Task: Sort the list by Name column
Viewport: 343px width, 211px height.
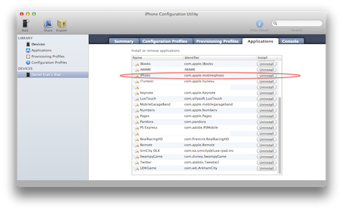Action: (157, 58)
